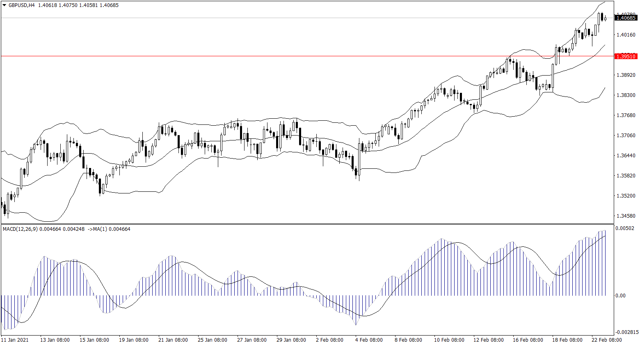Select the red horizontal line on the chart
This screenshot has height=345, width=640.
click(287, 56)
